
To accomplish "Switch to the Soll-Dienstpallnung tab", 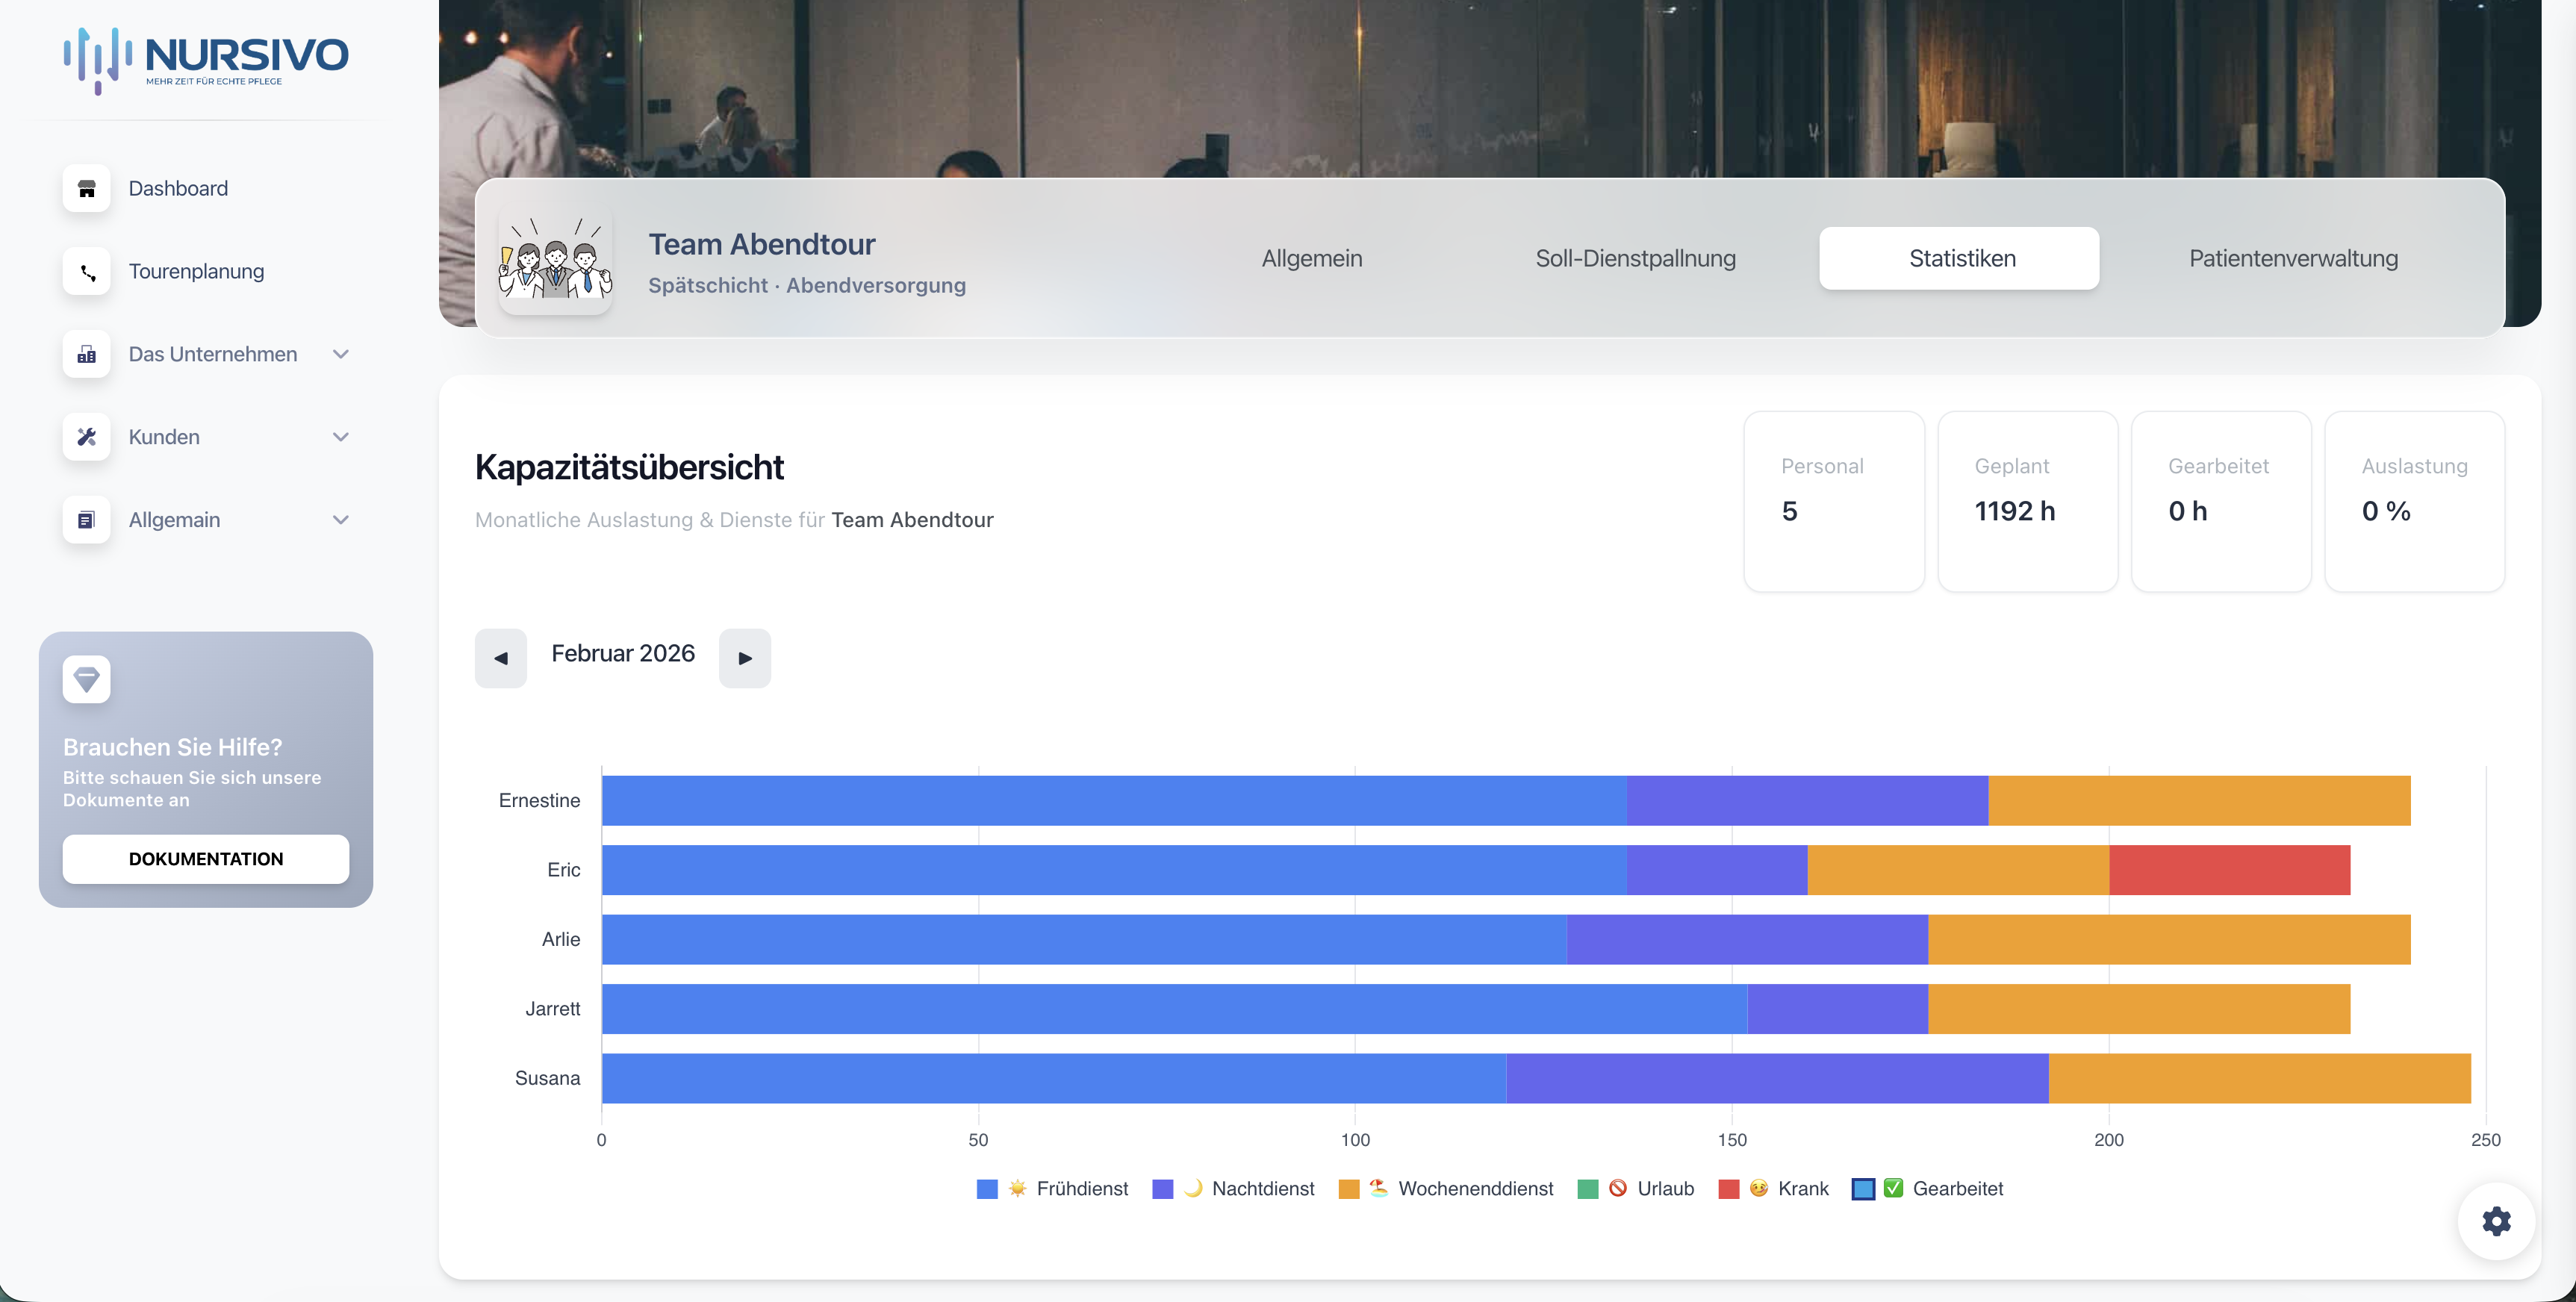I will [1635, 258].
